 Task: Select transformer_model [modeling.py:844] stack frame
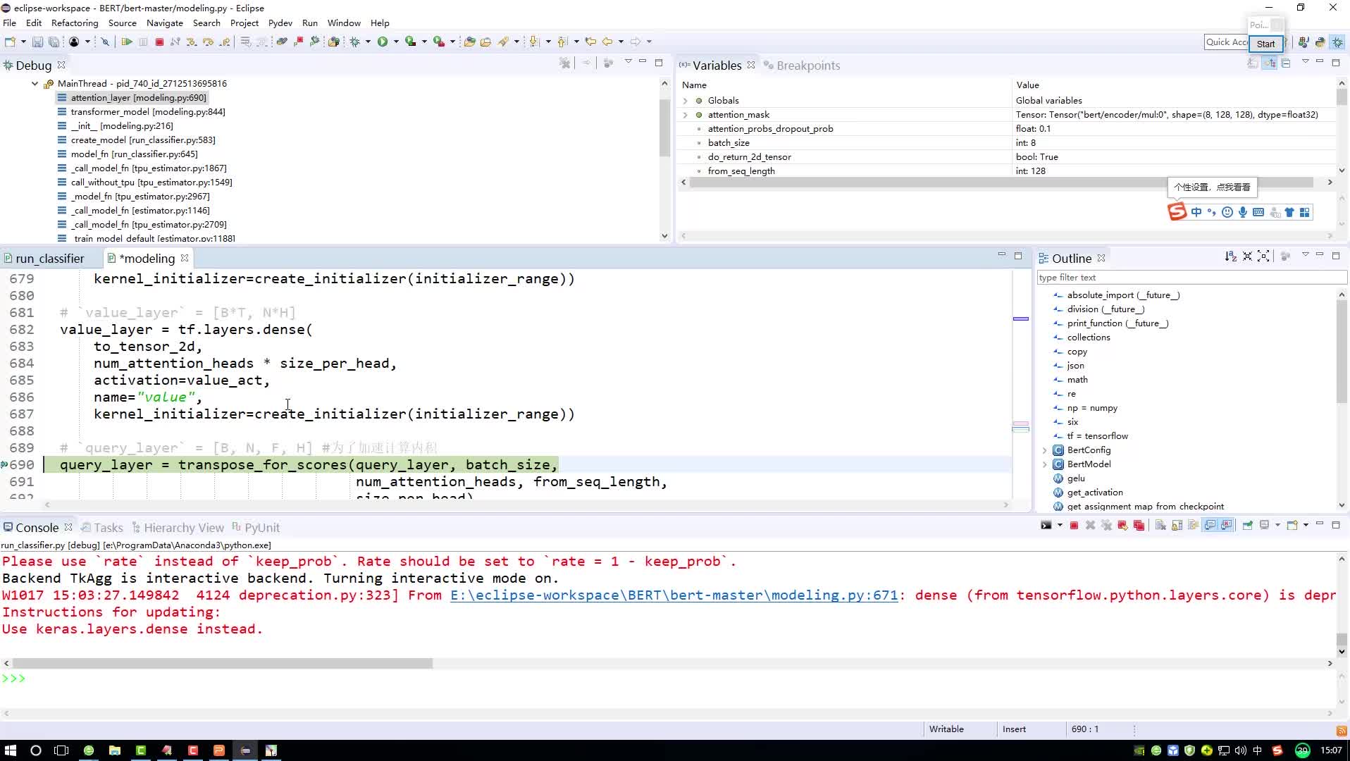pyautogui.click(x=148, y=112)
